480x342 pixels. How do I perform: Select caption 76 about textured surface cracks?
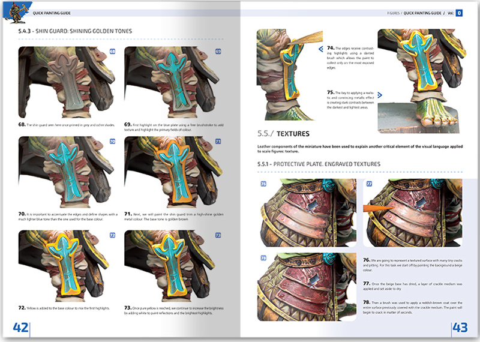(413, 265)
